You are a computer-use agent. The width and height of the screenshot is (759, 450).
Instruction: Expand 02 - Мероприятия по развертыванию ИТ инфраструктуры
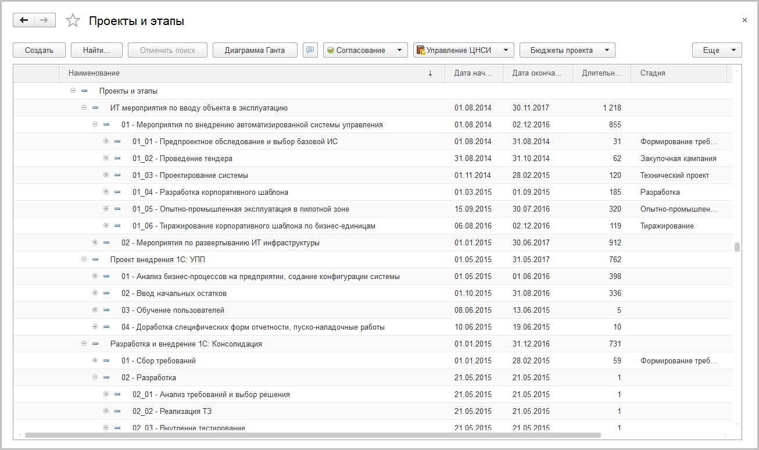tap(95, 242)
